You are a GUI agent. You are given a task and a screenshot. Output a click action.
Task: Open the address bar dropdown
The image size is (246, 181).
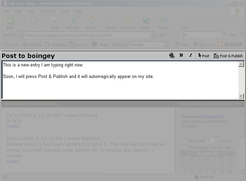coord(152,35)
